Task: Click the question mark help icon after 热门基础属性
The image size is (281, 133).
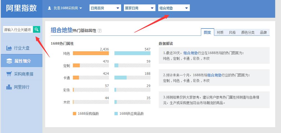Action: (100, 31)
